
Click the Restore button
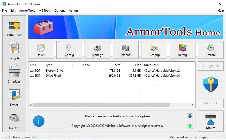tap(210, 50)
